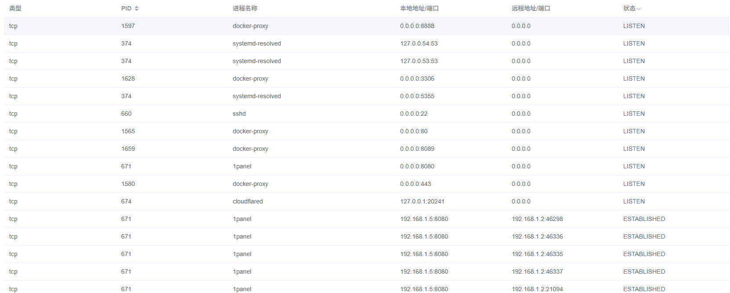Select local address 0.0.0.0:22
Image resolution: width=730 pixels, height=293 pixels.
(414, 114)
